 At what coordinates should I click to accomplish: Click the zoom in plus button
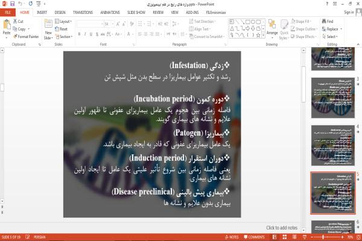[x=342, y=237]
